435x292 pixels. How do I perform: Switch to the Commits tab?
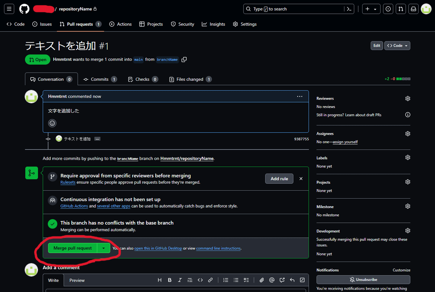[x=100, y=79]
